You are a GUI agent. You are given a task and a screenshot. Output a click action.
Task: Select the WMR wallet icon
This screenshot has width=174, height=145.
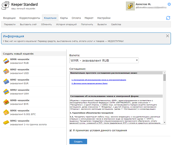pos(6,61)
